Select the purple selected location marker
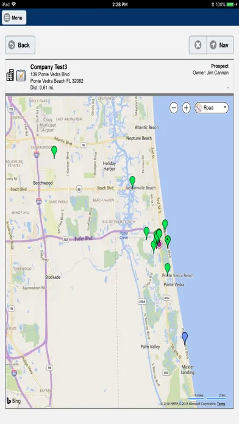 click(x=159, y=244)
